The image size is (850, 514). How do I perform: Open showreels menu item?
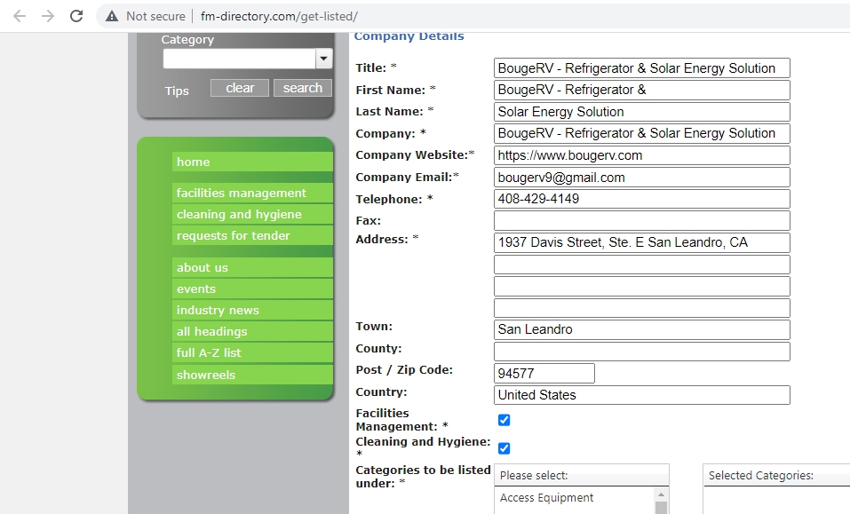click(252, 375)
